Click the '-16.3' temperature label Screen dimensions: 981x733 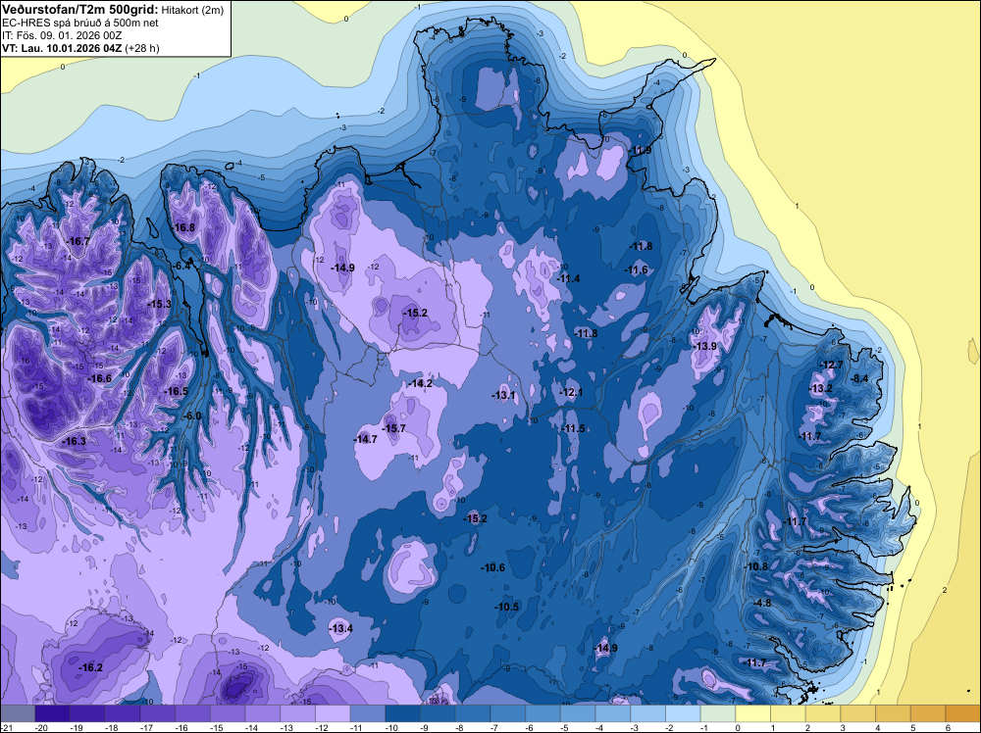tap(75, 441)
